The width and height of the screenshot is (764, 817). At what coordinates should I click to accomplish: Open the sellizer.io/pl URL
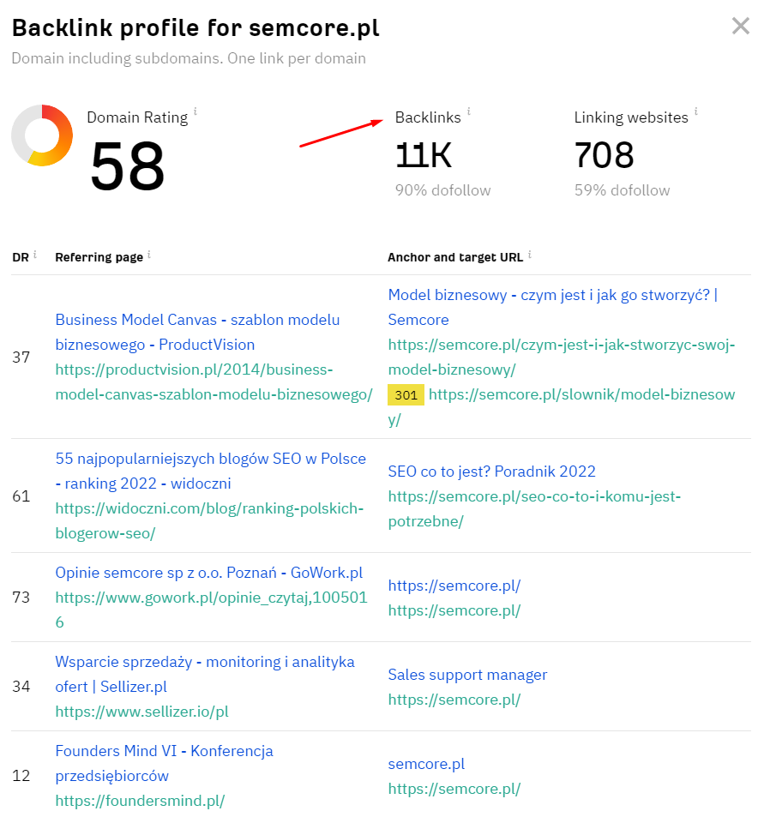pyautogui.click(x=141, y=712)
